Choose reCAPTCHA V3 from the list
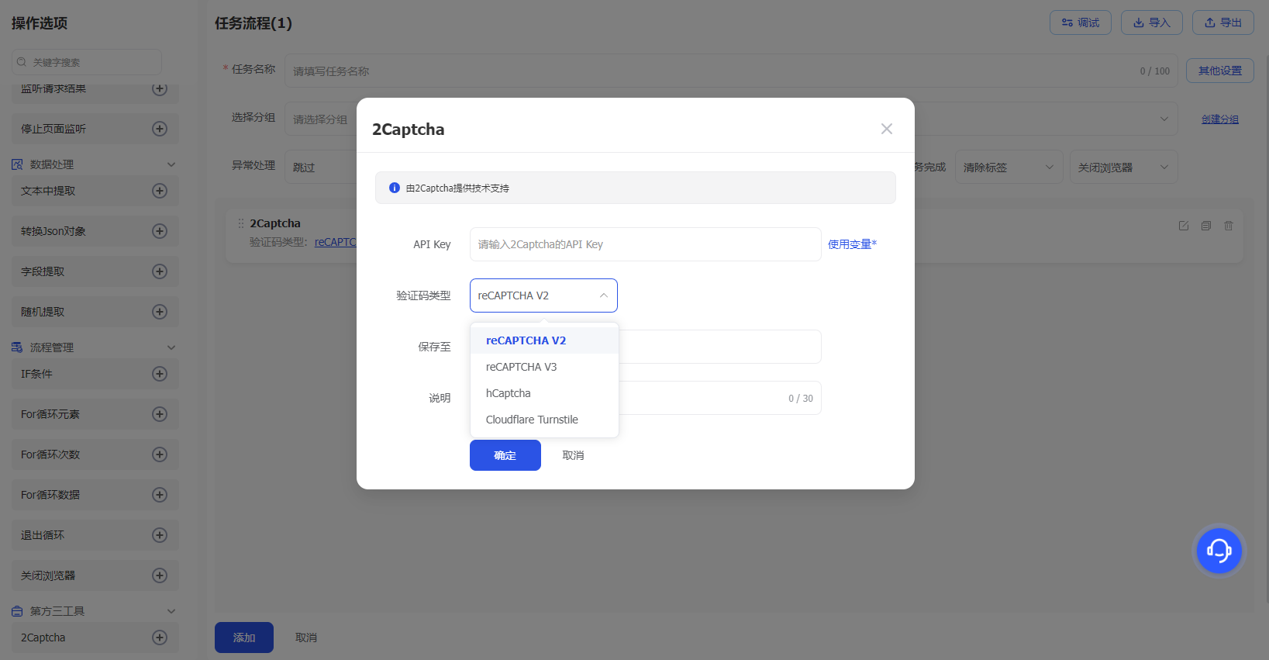 [544, 367]
